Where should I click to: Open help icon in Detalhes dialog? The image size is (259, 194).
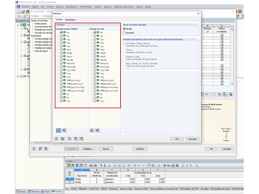pos(56,139)
